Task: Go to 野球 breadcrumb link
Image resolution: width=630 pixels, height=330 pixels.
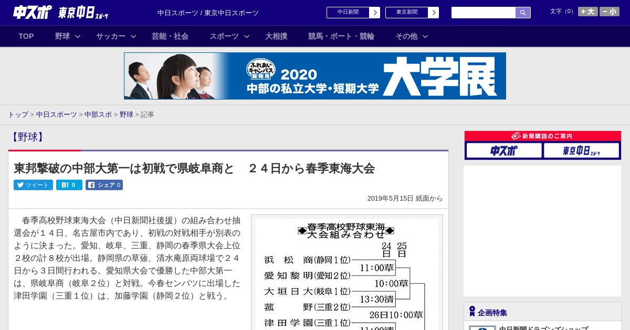Action: pyautogui.click(x=127, y=114)
